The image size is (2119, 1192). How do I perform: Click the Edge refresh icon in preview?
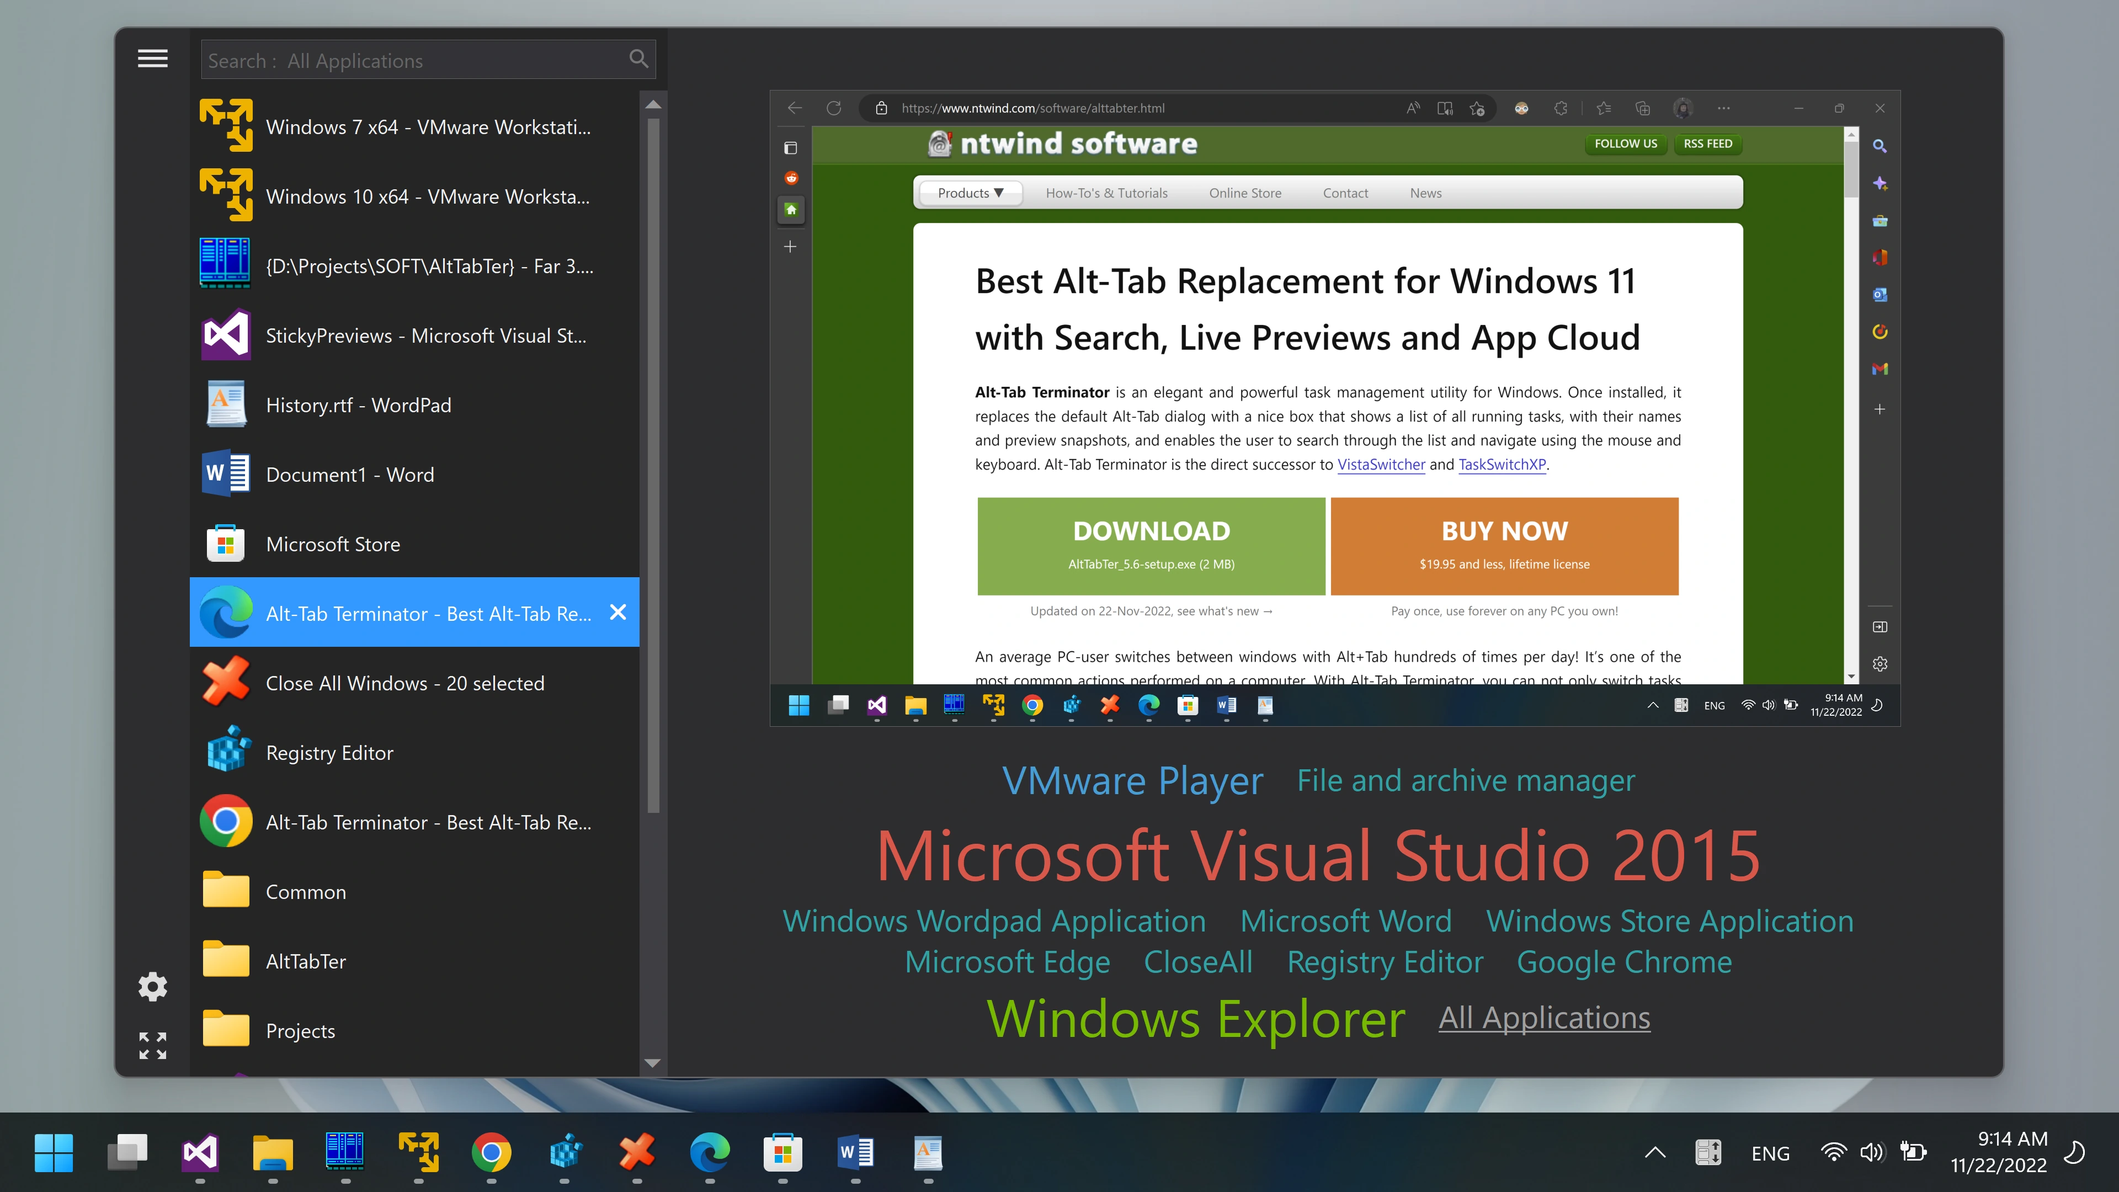click(833, 108)
